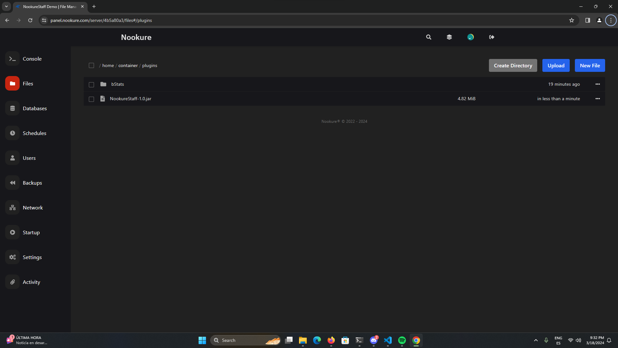The width and height of the screenshot is (618, 348).
Task: Open NookureStaff-1.0.jar file name
Action: coord(130,99)
